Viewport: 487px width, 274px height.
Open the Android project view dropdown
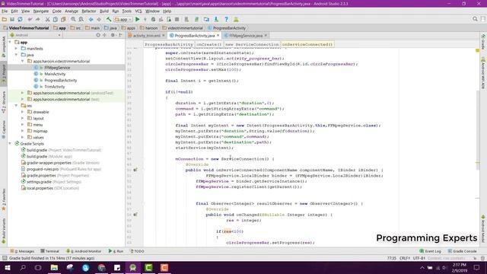35,35
